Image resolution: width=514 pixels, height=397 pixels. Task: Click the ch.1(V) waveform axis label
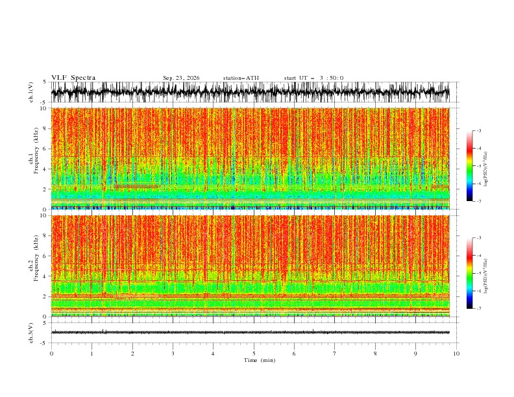click(31, 92)
